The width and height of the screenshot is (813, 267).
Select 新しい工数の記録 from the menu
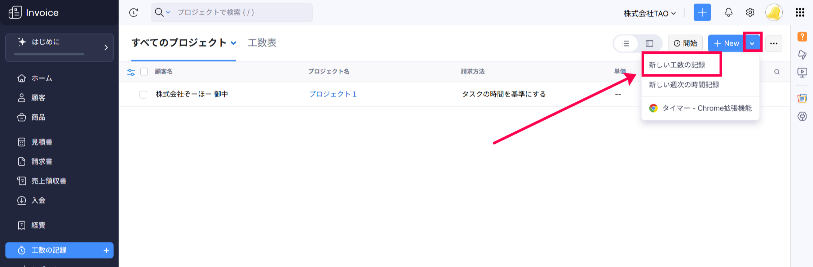pyautogui.click(x=677, y=65)
